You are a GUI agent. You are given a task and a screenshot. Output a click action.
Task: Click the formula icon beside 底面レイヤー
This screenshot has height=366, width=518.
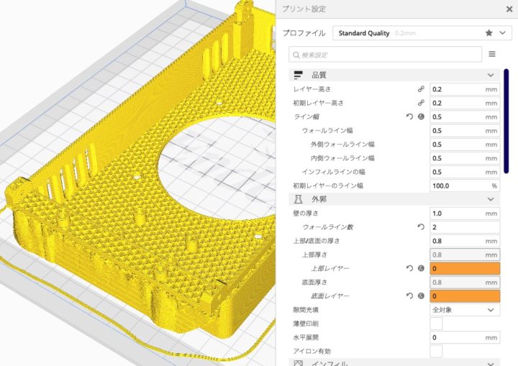421,296
